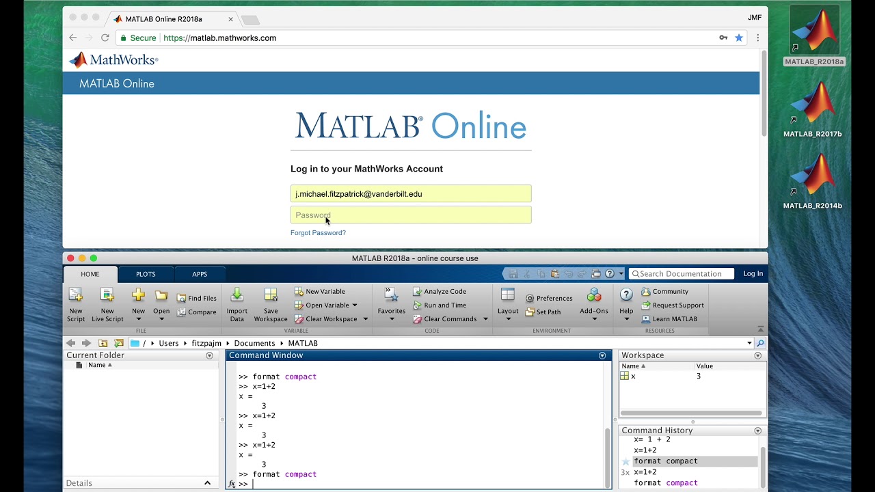Click the Password field
875x492 pixels.
(x=411, y=215)
